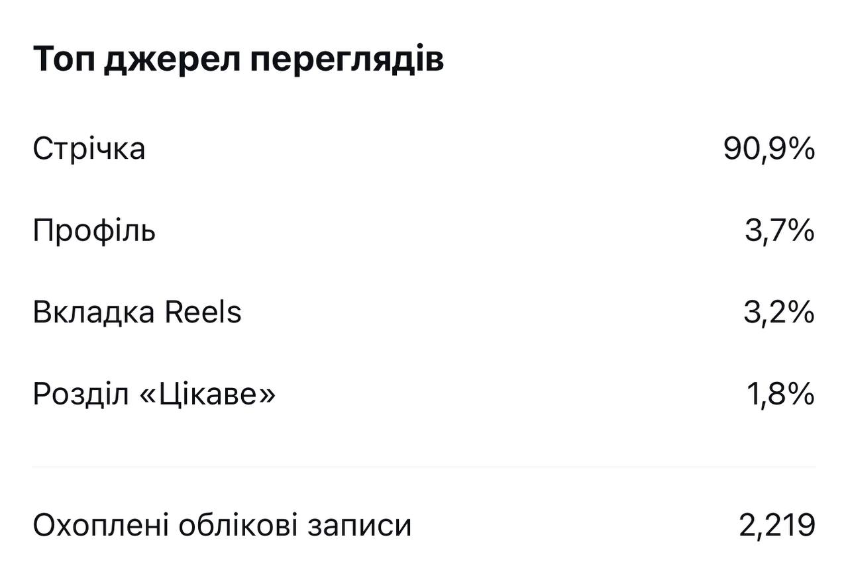The width and height of the screenshot is (848, 568).
Task: Click the word "Reels" in the sources list
Action: pyautogui.click(x=203, y=312)
